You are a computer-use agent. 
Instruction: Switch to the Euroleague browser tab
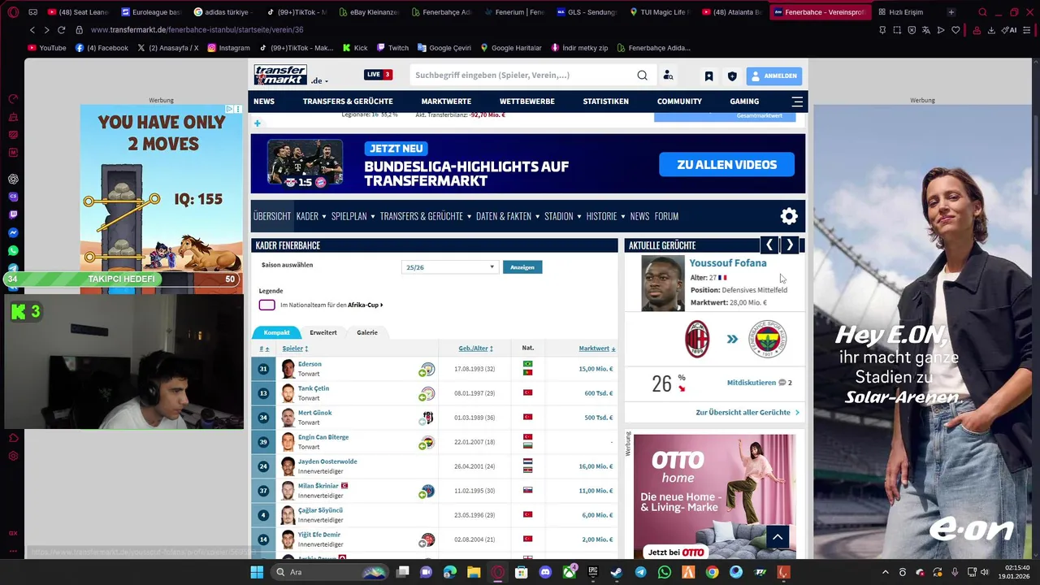pyautogui.click(x=151, y=12)
